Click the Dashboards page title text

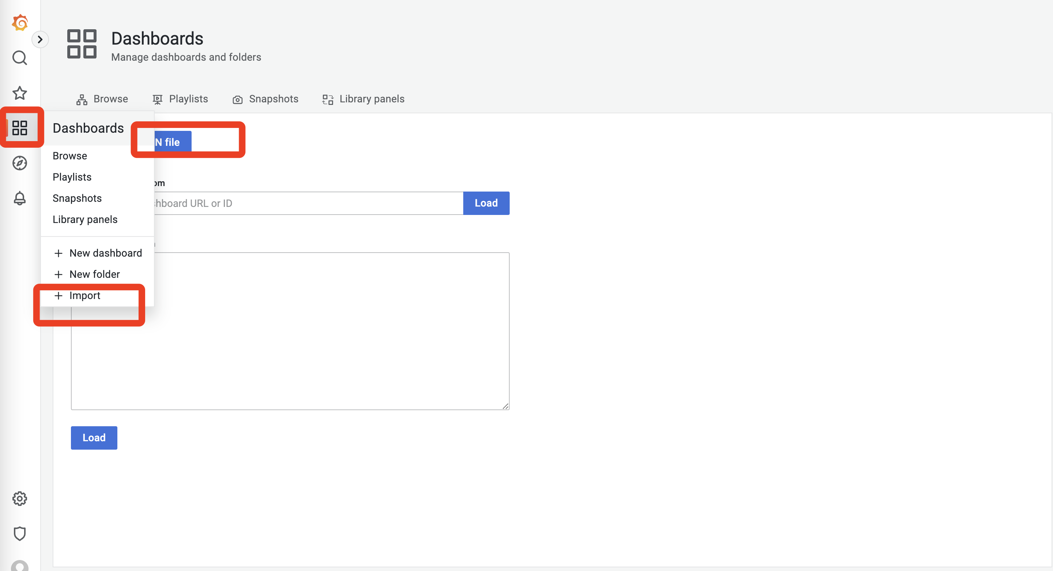click(157, 39)
